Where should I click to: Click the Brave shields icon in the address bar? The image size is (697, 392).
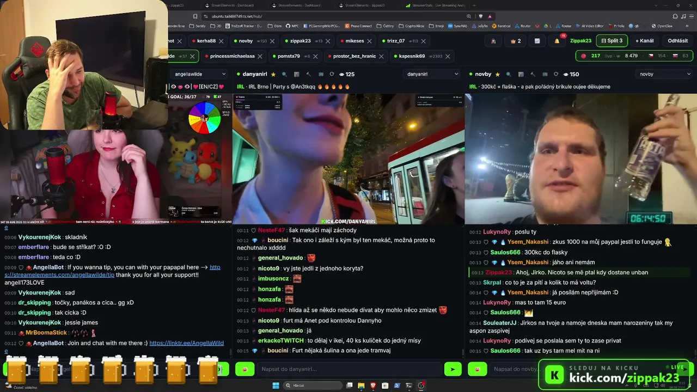tap(480, 16)
